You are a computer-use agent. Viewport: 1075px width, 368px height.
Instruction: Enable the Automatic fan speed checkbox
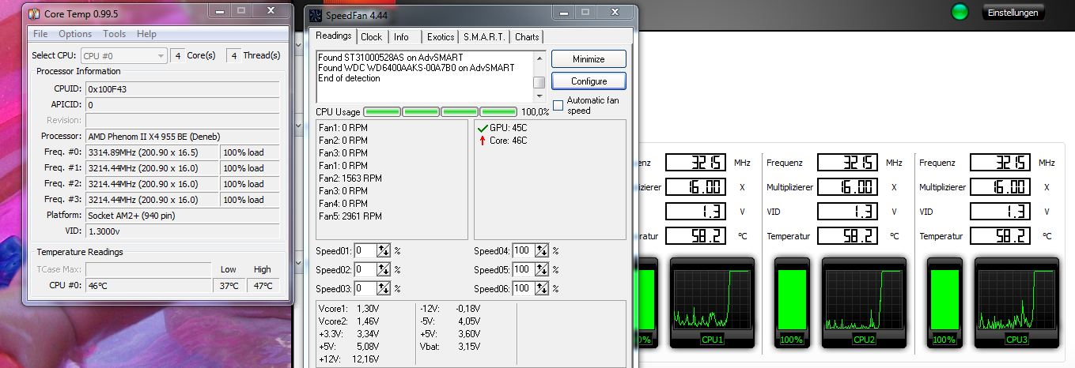click(558, 105)
